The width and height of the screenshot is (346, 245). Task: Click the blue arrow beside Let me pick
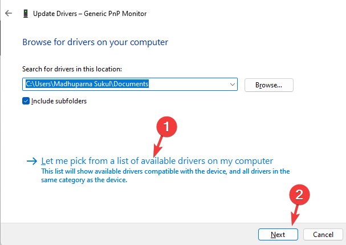click(x=31, y=161)
